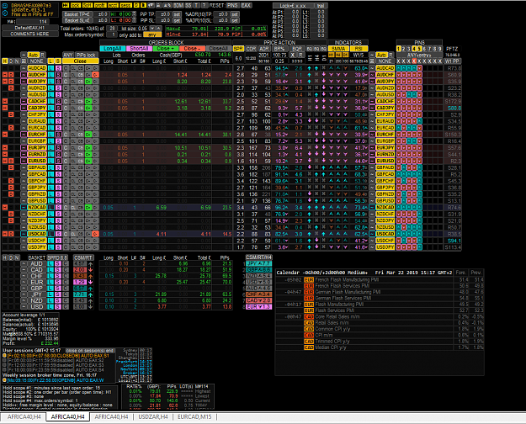Click the EUR strength swatch 1.29
526x424 pixels.
tap(80, 282)
